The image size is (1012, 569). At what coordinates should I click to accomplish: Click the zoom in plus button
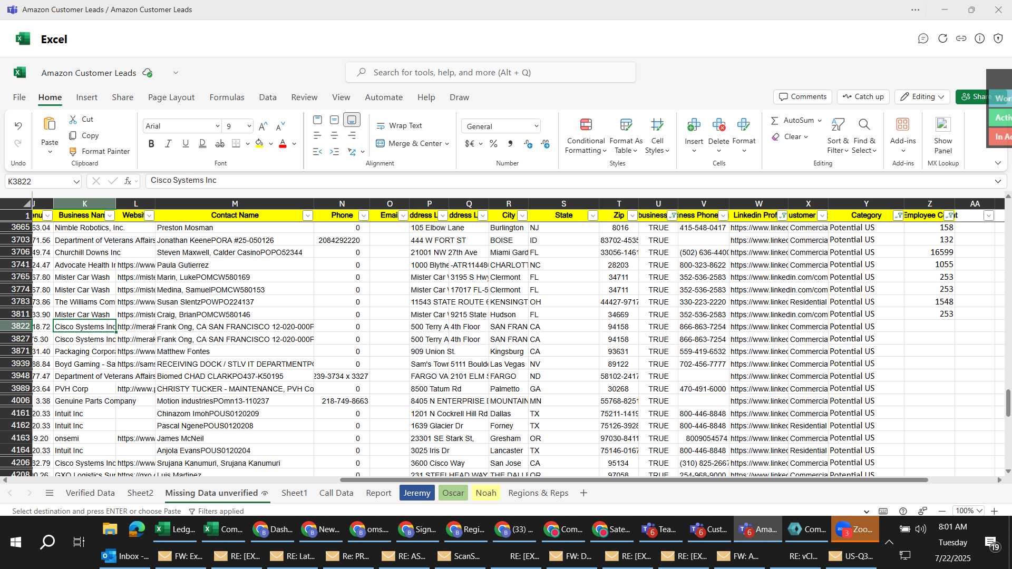[x=994, y=512]
